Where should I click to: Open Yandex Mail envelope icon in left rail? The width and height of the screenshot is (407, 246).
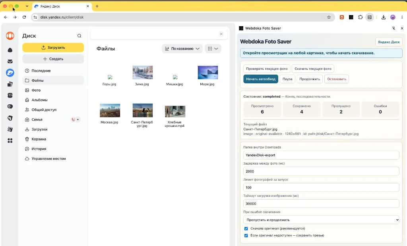10,61
